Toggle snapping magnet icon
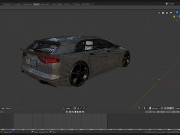This screenshot has width=180, height=135. click(x=75, y=108)
